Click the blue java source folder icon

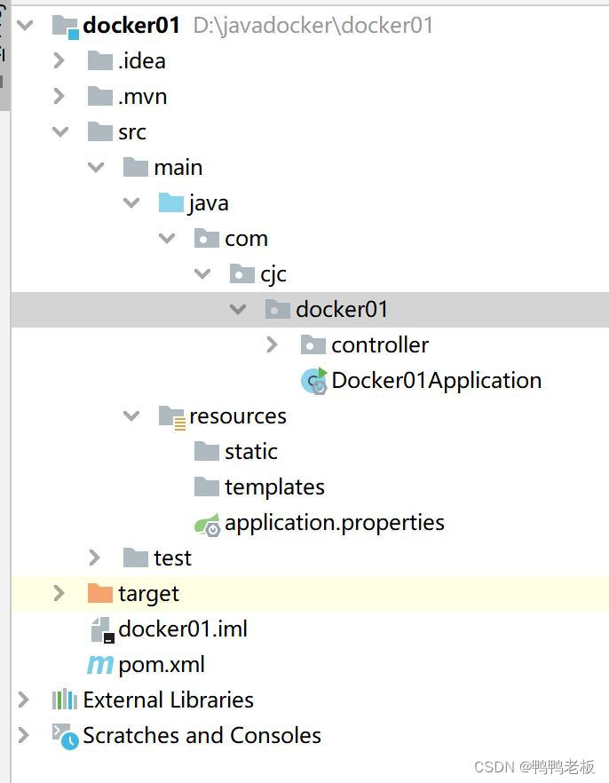tap(170, 203)
